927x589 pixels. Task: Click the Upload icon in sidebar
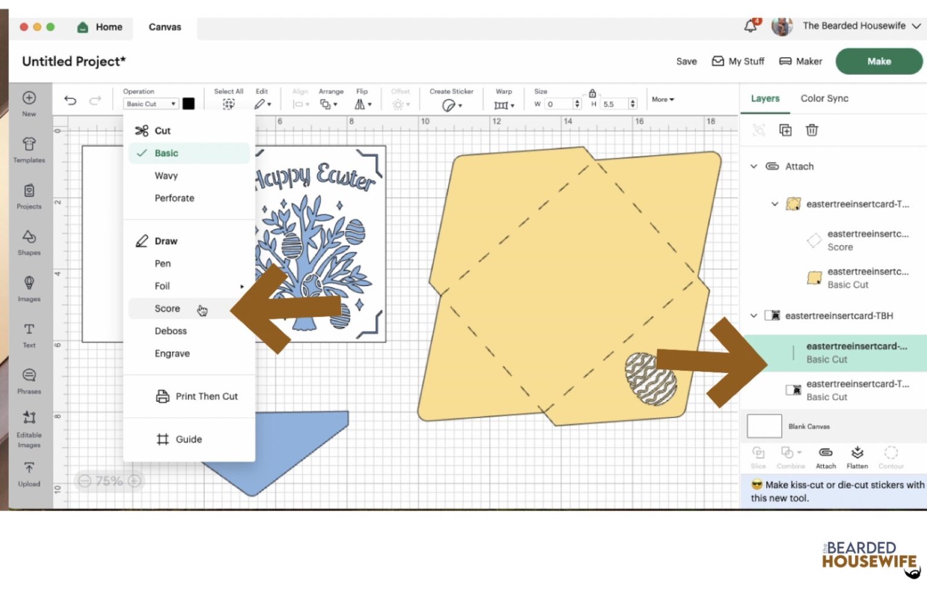[29, 473]
